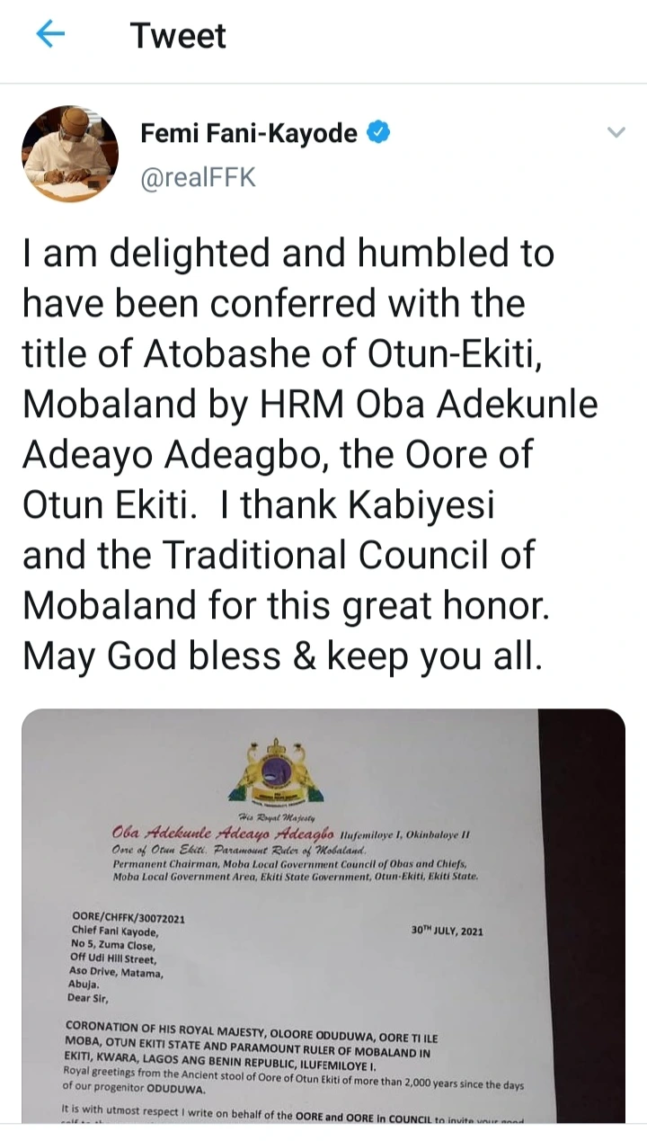This screenshot has width=647, height=1141.
Task: Tap the 30TH JULY, 2021 date on the letter
Action: tap(447, 931)
